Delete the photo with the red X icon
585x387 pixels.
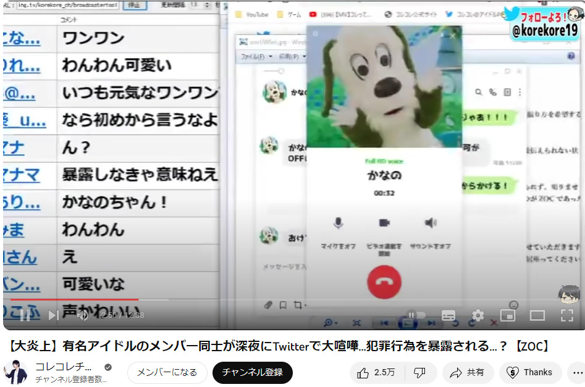[x=494, y=322]
